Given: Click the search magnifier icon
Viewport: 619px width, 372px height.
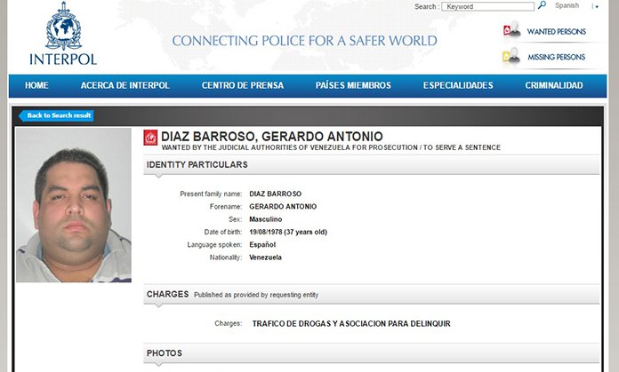Looking at the screenshot, I should pyautogui.click(x=542, y=6).
